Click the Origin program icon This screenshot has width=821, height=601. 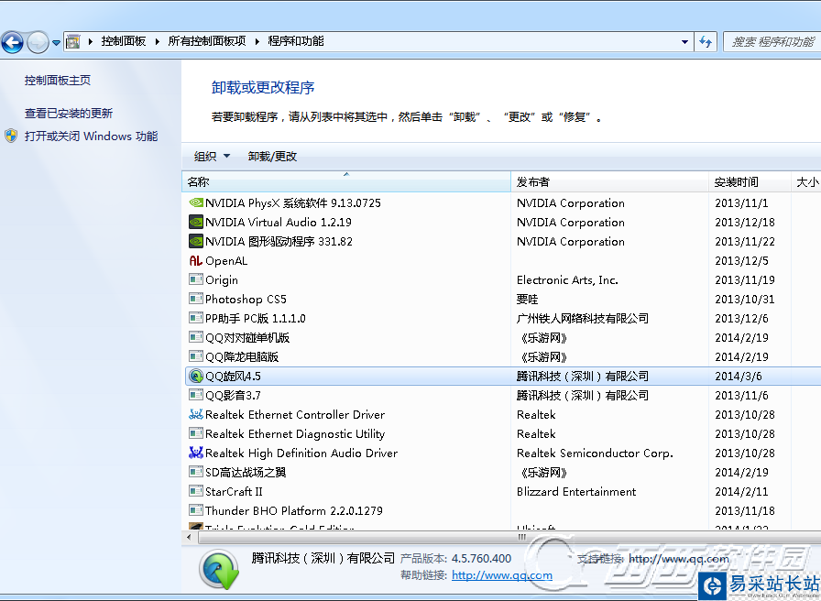pyautogui.click(x=196, y=280)
